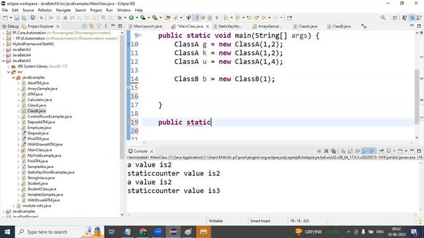This screenshot has height=238, width=424.
Task: Click the green Run button icon
Action: [131, 18]
